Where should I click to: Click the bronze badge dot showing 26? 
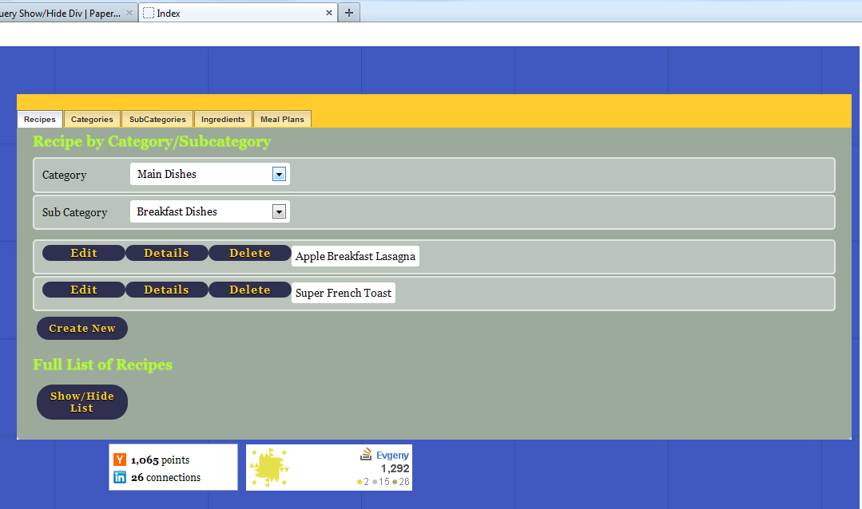(x=395, y=482)
